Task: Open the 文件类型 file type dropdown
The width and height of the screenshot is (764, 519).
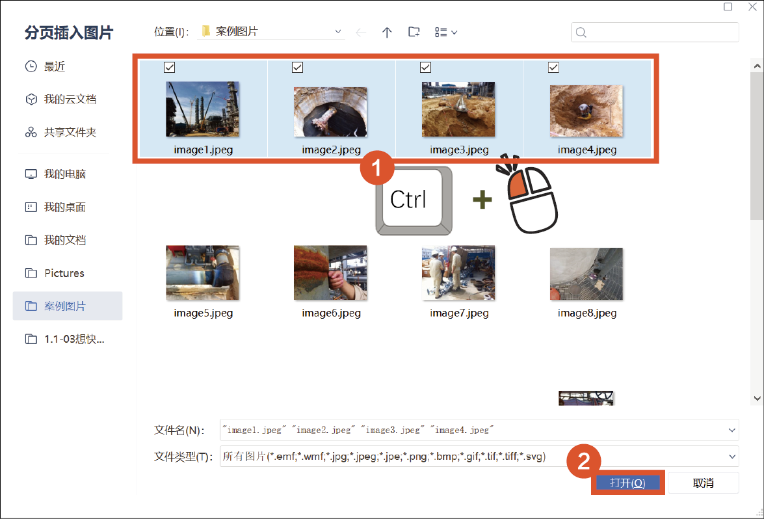Action: point(733,457)
